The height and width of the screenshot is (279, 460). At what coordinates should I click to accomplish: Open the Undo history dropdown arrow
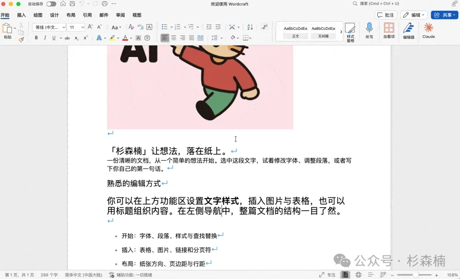[x=88, y=4]
